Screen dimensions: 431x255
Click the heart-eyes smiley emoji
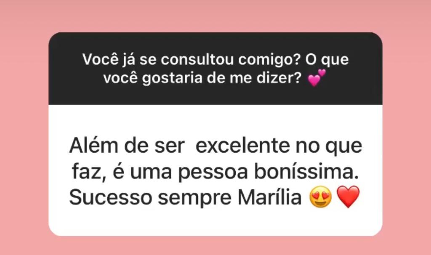coord(320,197)
